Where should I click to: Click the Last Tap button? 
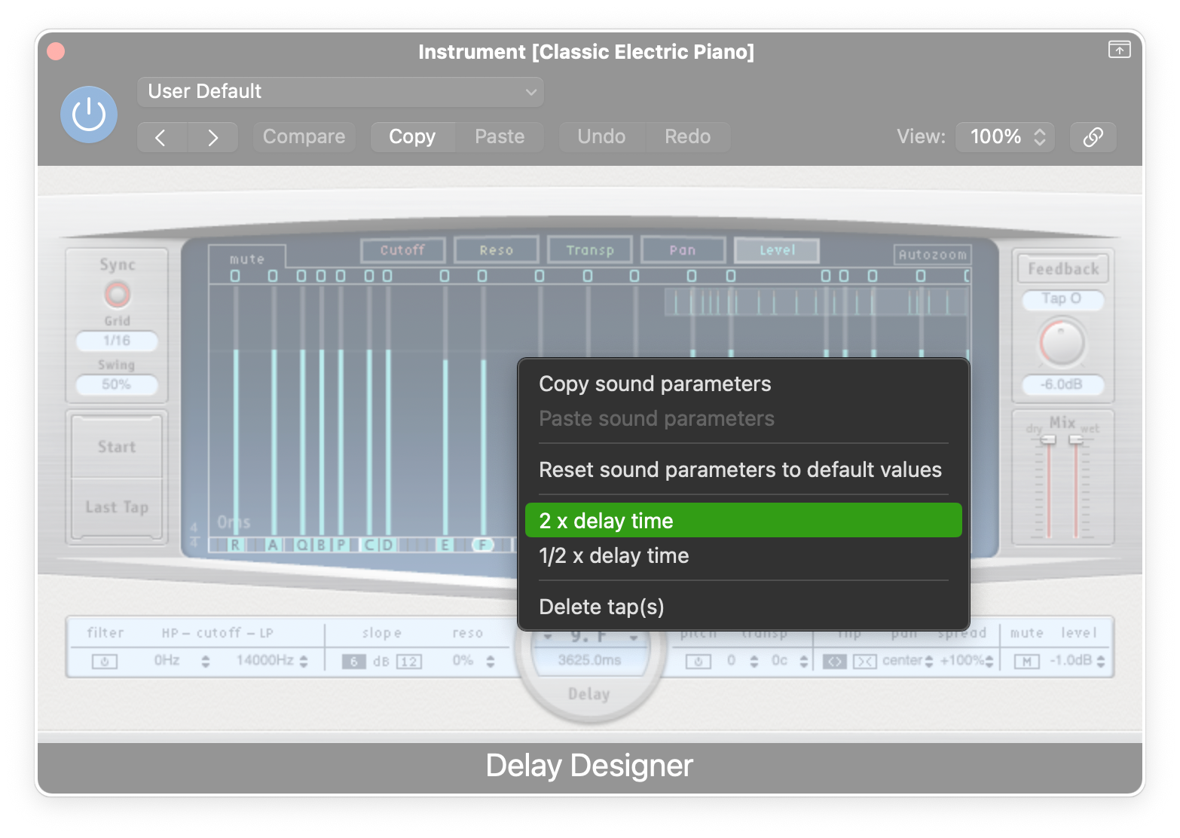pyautogui.click(x=117, y=507)
